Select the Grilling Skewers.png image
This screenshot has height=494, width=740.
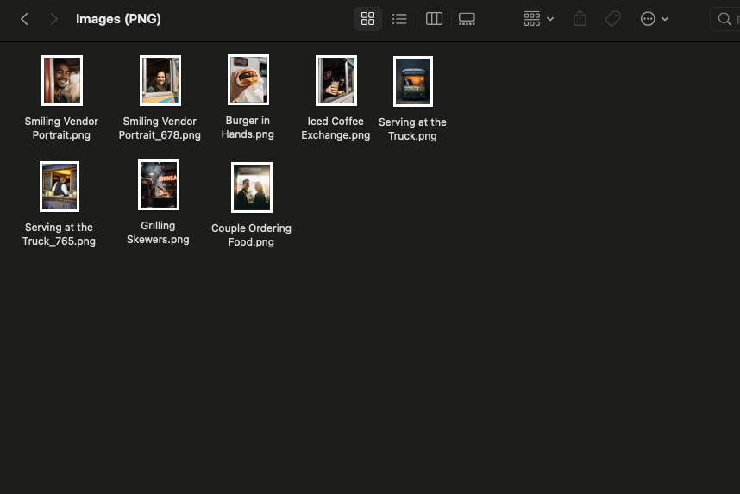(159, 184)
